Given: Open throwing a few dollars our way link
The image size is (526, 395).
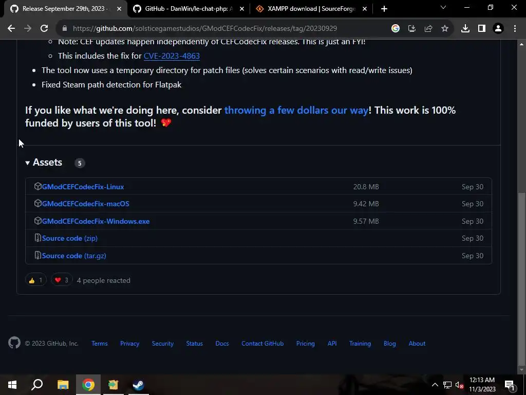Looking at the screenshot, I should point(296,110).
